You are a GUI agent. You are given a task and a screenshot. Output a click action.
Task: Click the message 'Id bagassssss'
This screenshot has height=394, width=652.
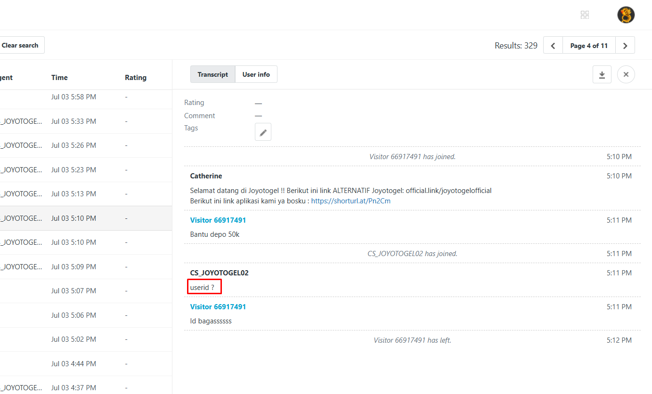click(211, 321)
